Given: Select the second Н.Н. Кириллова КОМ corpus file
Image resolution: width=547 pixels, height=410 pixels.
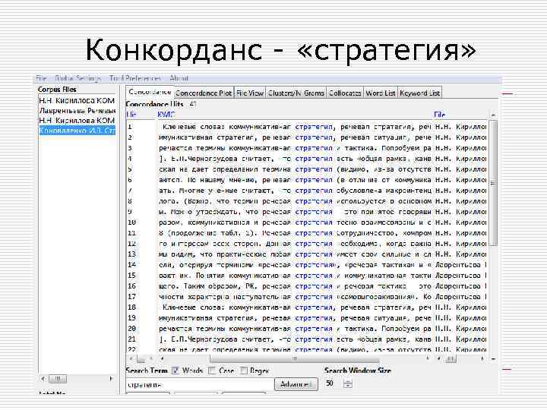Looking at the screenshot, I should click(77, 120).
